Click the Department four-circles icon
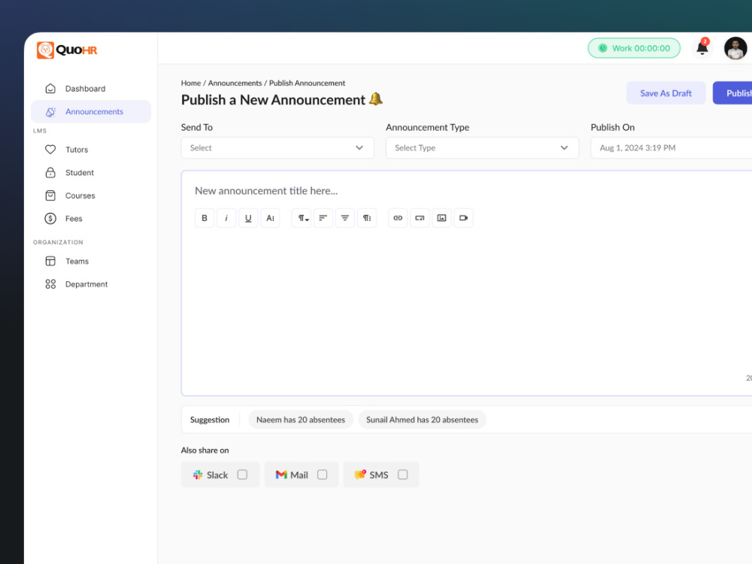The width and height of the screenshot is (752, 564). tap(50, 284)
